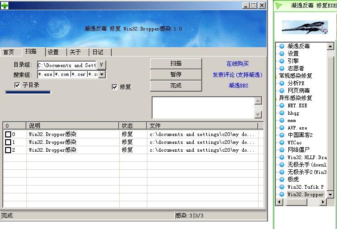Collapse the 常规感染修复 tree group

point(276,76)
